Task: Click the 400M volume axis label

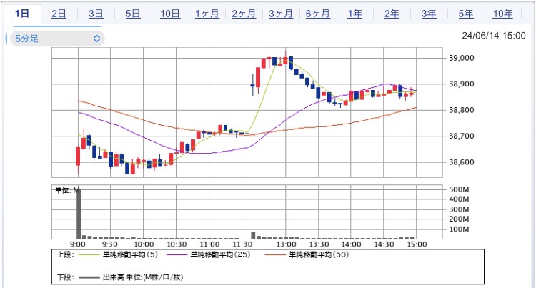Action: (x=459, y=199)
